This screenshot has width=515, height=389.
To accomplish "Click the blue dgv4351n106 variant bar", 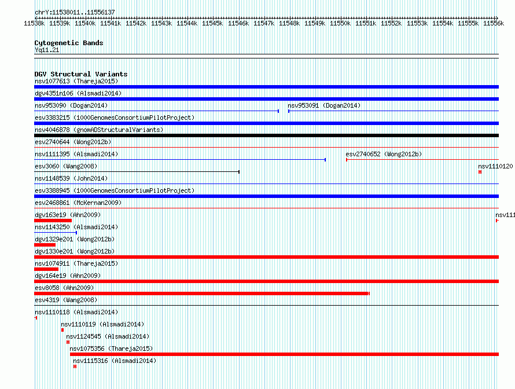I will click(266, 99).
